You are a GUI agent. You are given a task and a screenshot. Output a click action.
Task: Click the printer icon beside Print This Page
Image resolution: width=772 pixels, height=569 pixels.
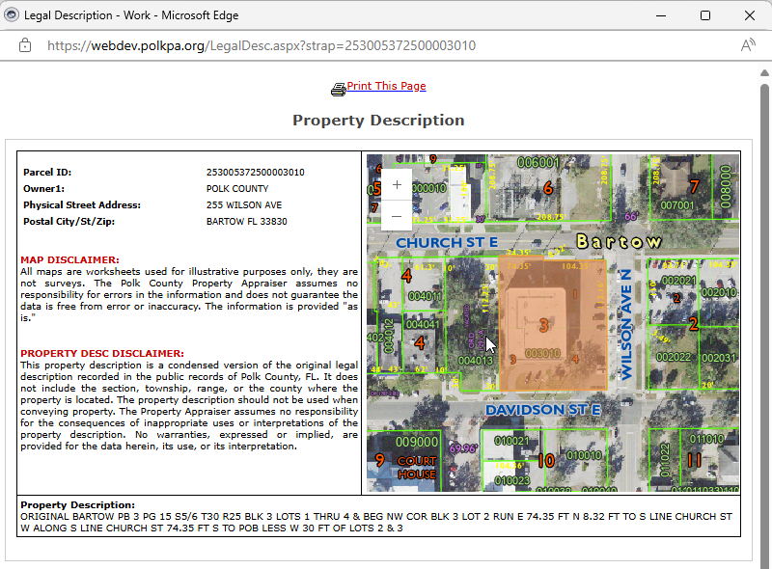(339, 88)
